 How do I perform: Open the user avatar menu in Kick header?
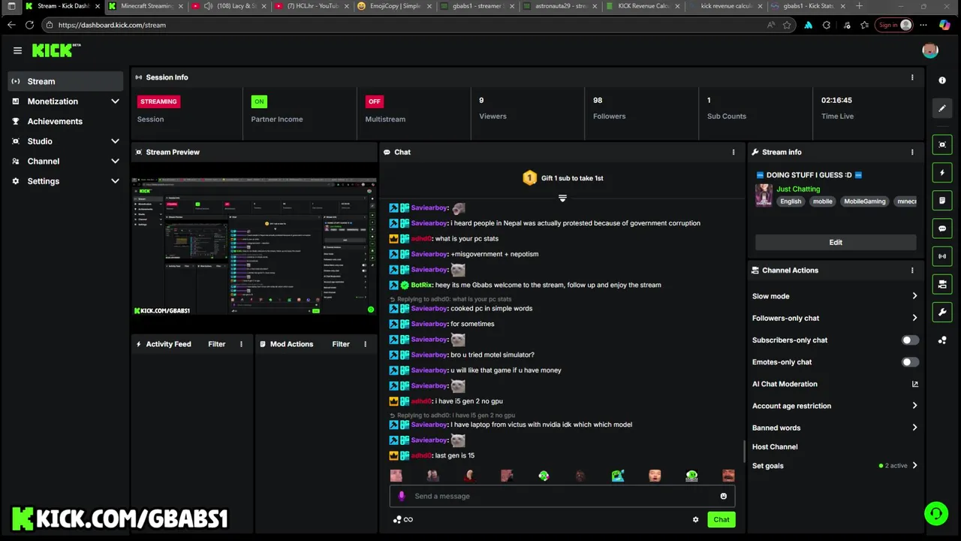pyautogui.click(x=930, y=50)
